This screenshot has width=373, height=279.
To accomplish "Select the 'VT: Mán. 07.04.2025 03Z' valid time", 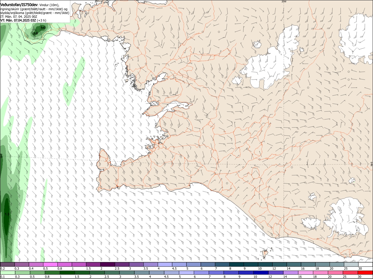I will pyautogui.click(x=18, y=20).
